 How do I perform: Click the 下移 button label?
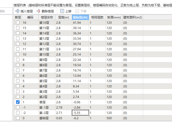(83, 11)
